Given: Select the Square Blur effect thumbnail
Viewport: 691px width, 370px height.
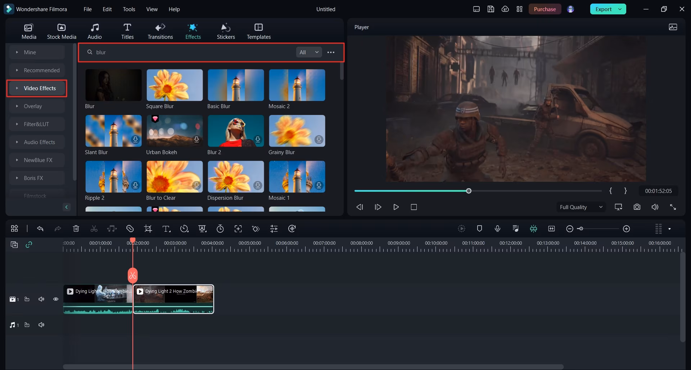Looking at the screenshot, I should 175,85.
